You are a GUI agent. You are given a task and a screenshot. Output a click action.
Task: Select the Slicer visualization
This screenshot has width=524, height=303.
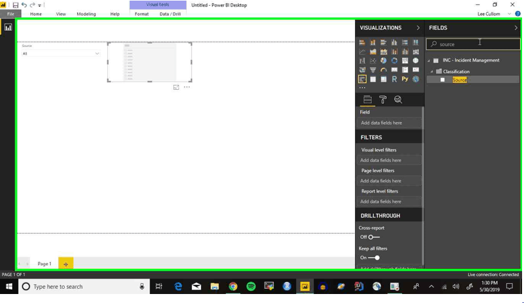362,79
